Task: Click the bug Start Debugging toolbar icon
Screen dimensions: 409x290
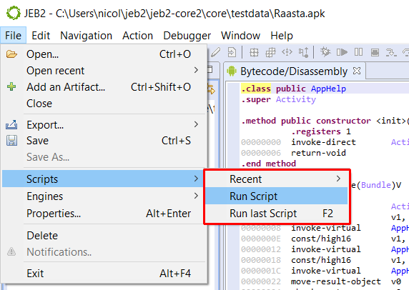Action: tap(325, 52)
